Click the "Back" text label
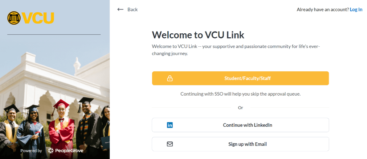 click(x=132, y=9)
